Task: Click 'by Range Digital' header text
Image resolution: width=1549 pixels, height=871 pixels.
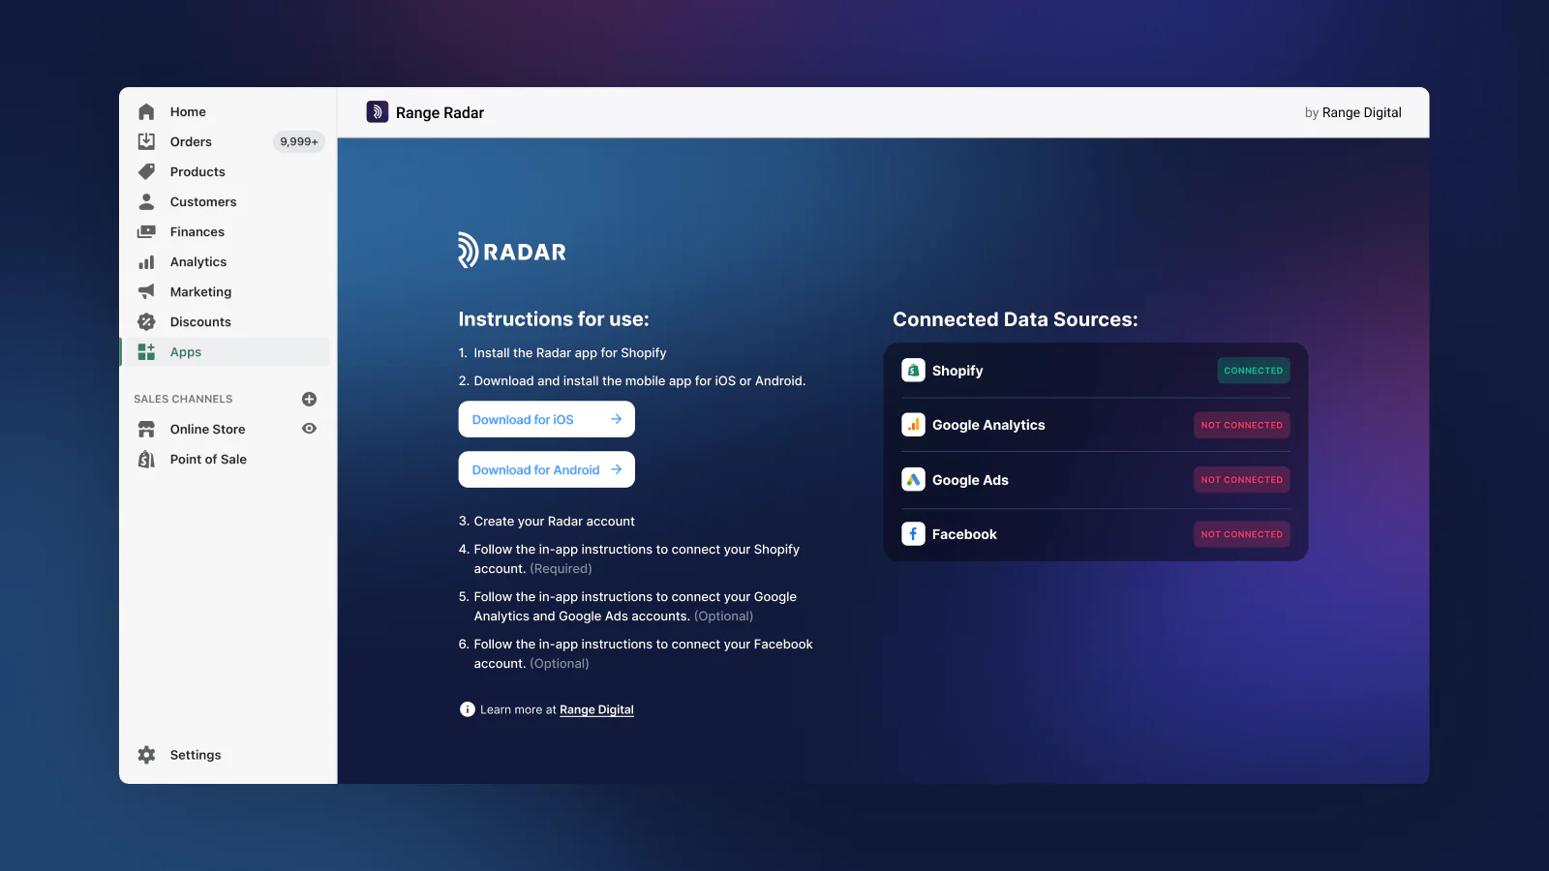Action: 1352,112
